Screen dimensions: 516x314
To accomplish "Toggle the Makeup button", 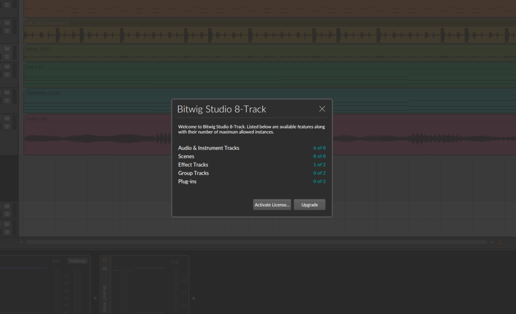I will [x=77, y=261].
